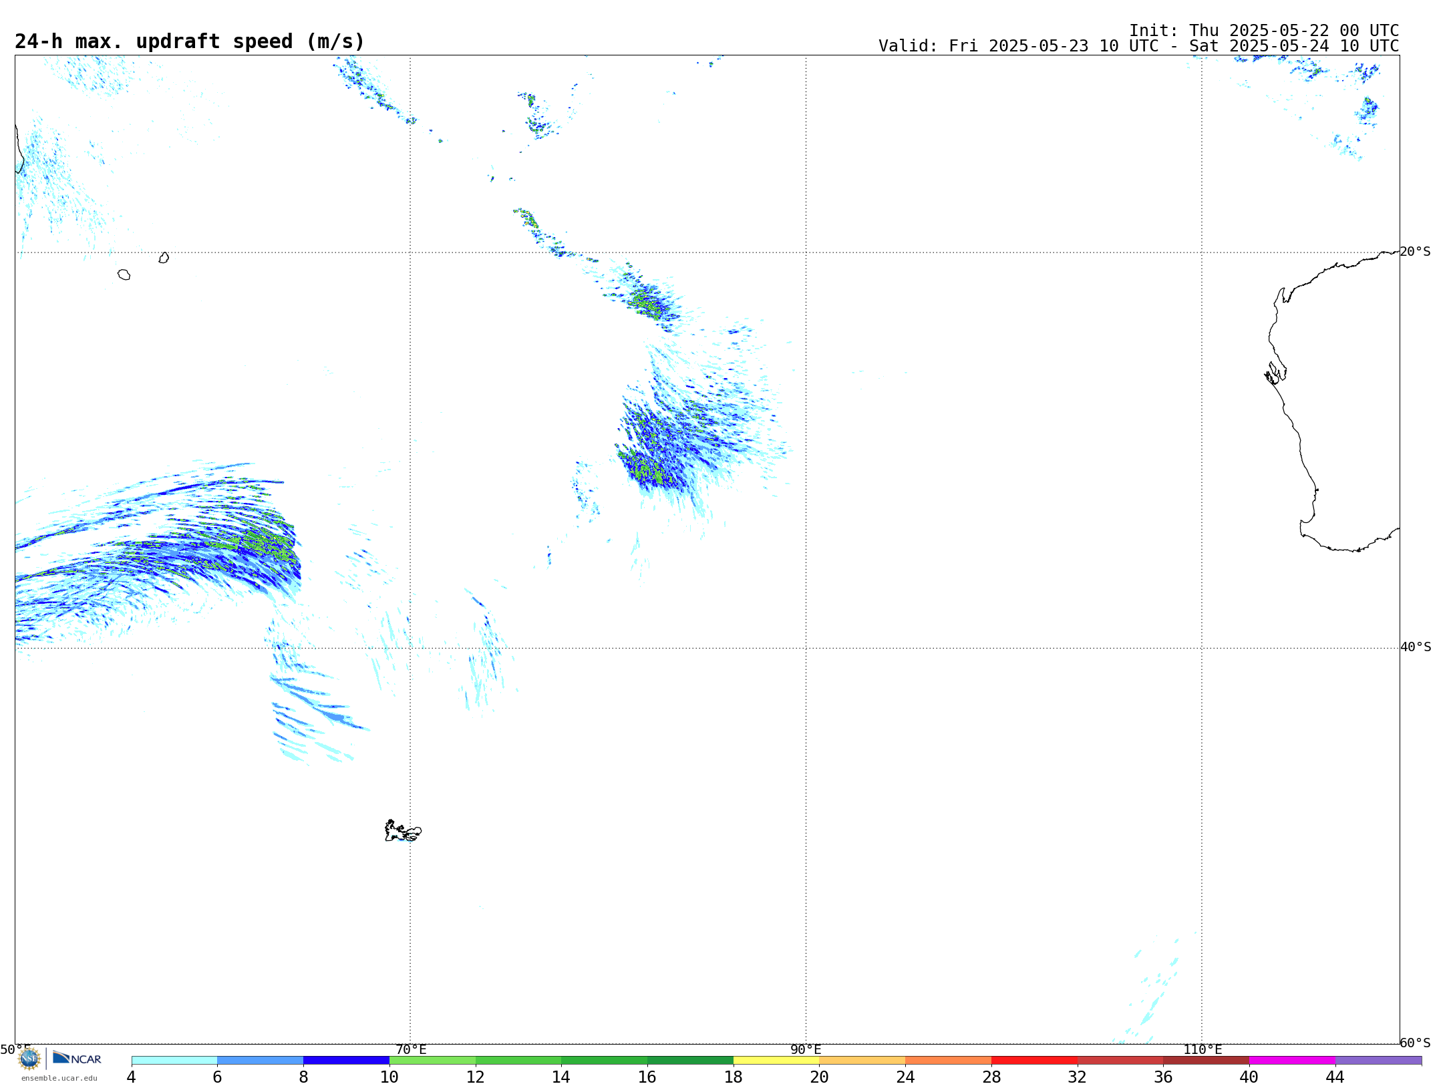This screenshot has width=1443, height=1086.
Task: Click the 110°E longitude label
Action: (1202, 1050)
